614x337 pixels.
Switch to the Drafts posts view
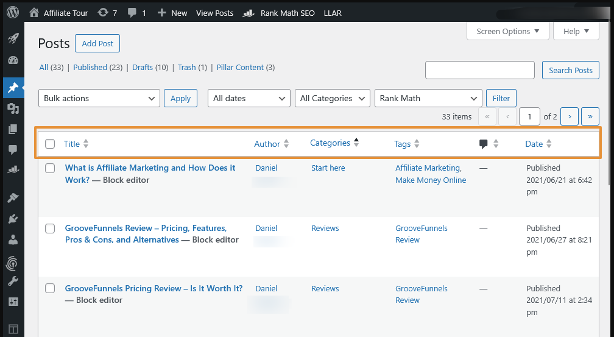[143, 67]
